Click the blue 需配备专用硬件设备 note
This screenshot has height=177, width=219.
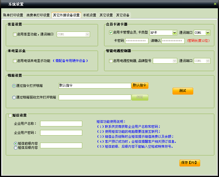70,61
